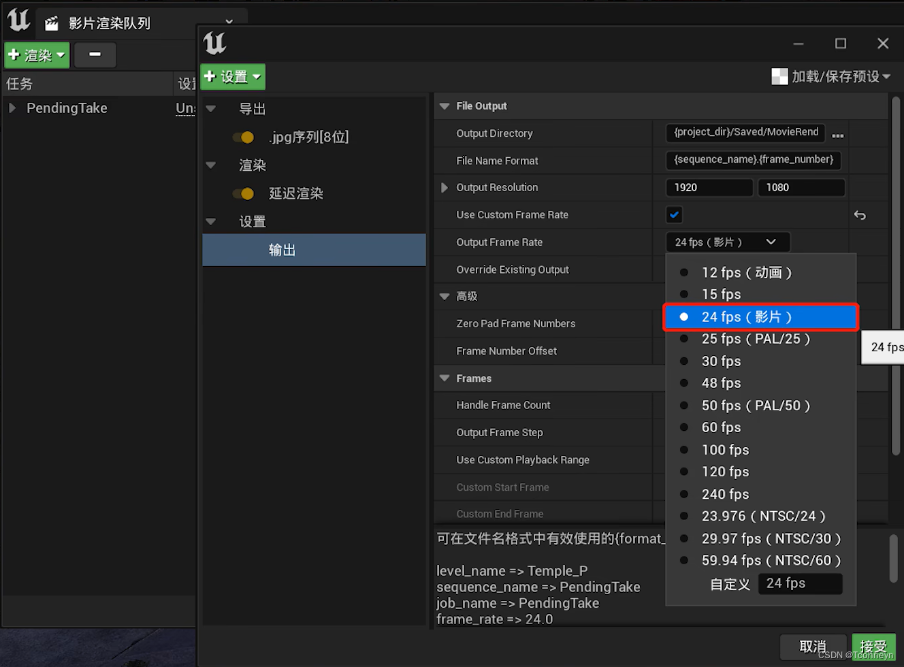Expand the PendingTake task row
Image resolution: width=904 pixels, height=667 pixels.
(12, 108)
